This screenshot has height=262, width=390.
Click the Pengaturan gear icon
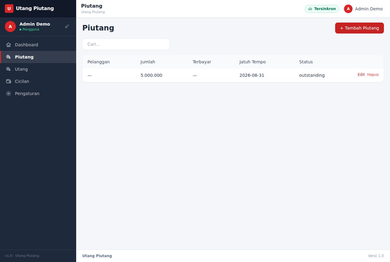[x=9, y=94]
